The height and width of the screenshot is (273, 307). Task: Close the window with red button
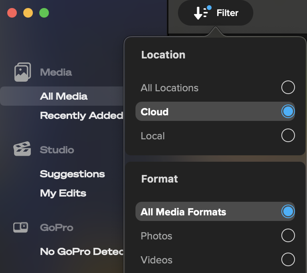12,13
